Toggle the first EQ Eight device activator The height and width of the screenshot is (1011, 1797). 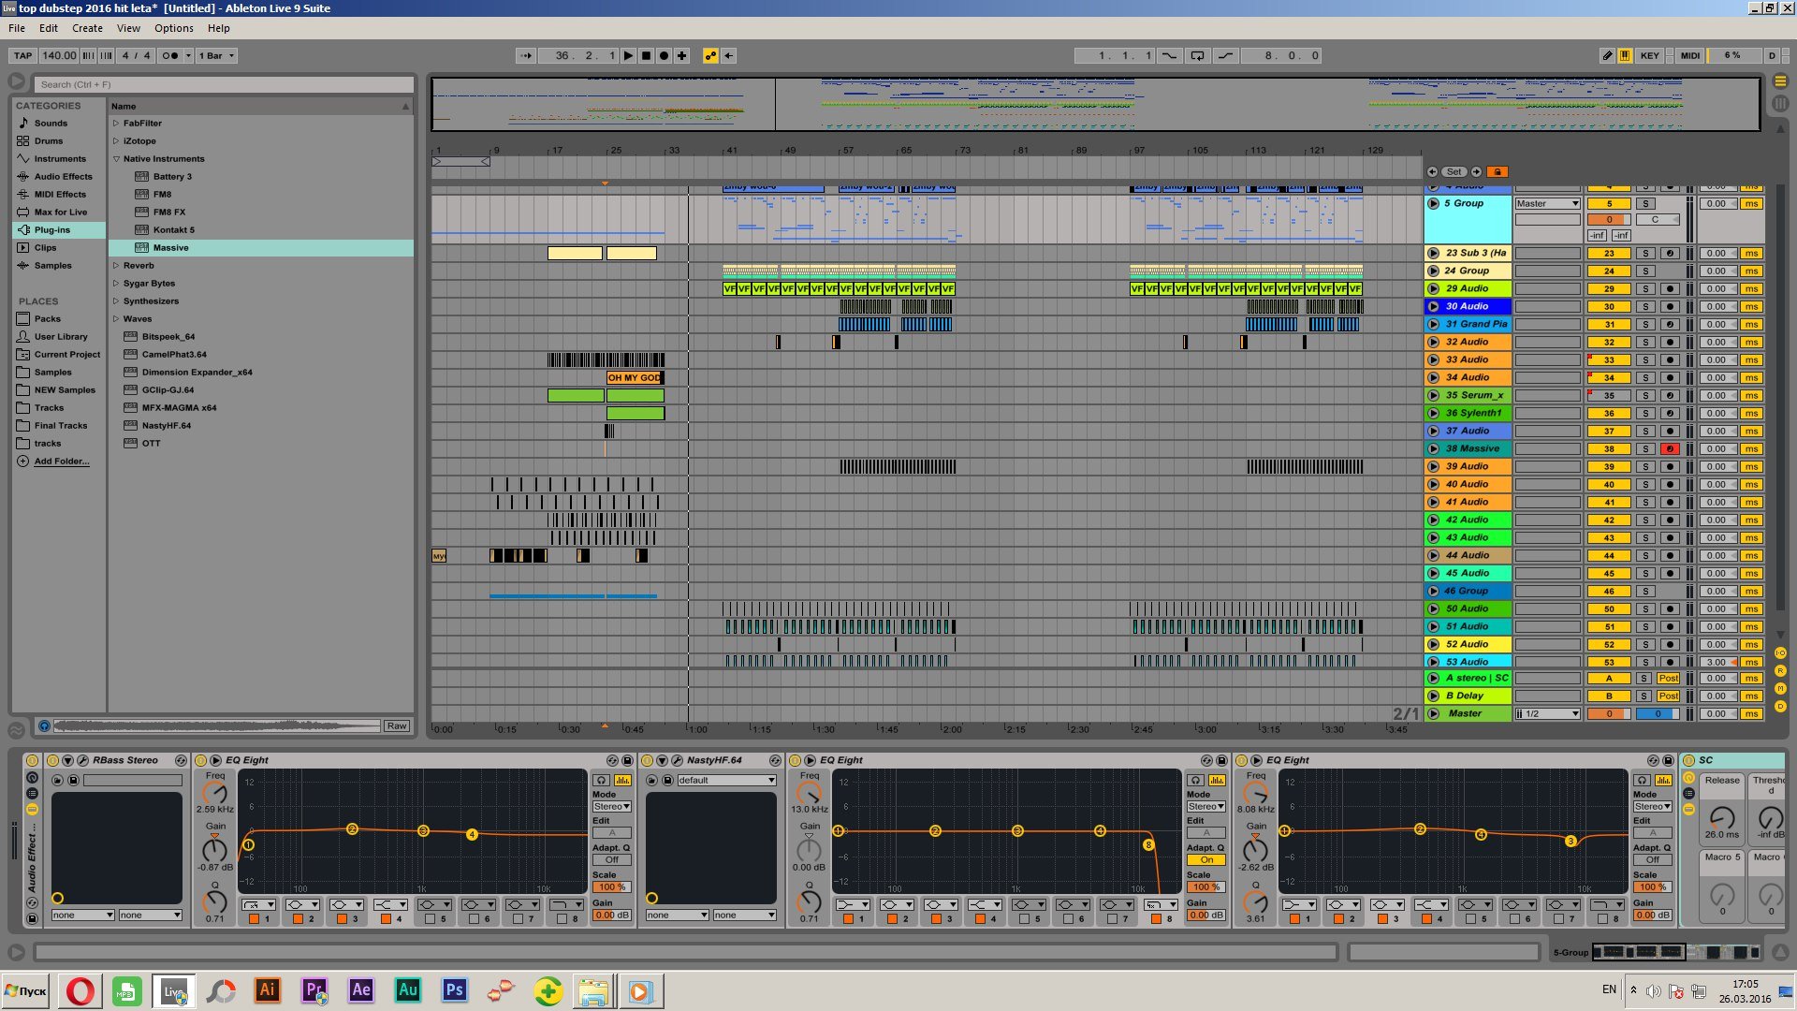[x=200, y=760]
